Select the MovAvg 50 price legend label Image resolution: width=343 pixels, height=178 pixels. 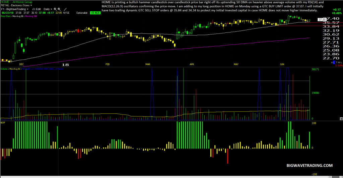coord(18,16)
